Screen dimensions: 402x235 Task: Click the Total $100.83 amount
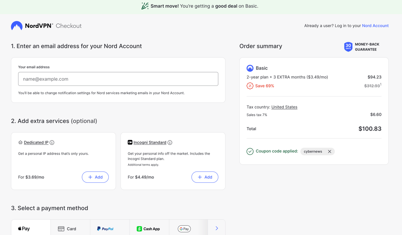click(370, 129)
